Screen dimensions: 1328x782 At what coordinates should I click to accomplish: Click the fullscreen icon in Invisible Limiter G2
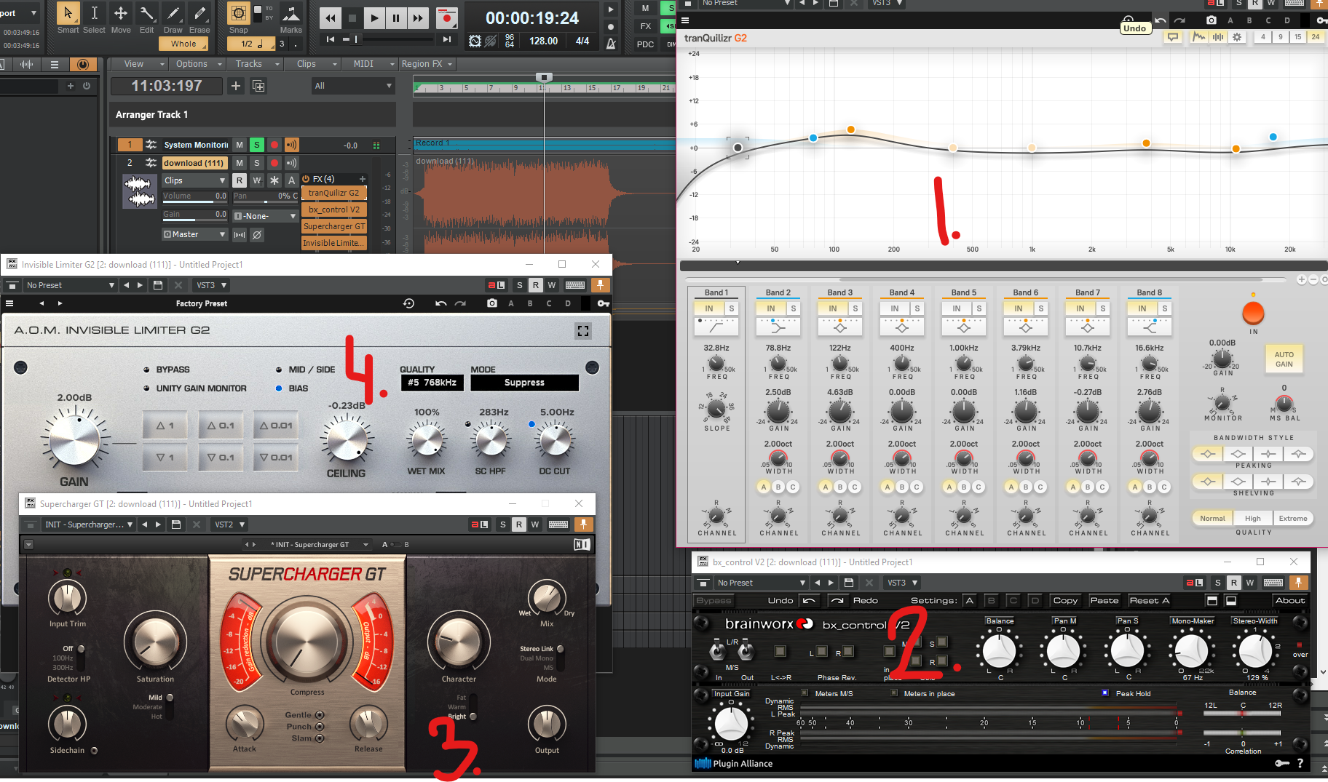click(583, 331)
